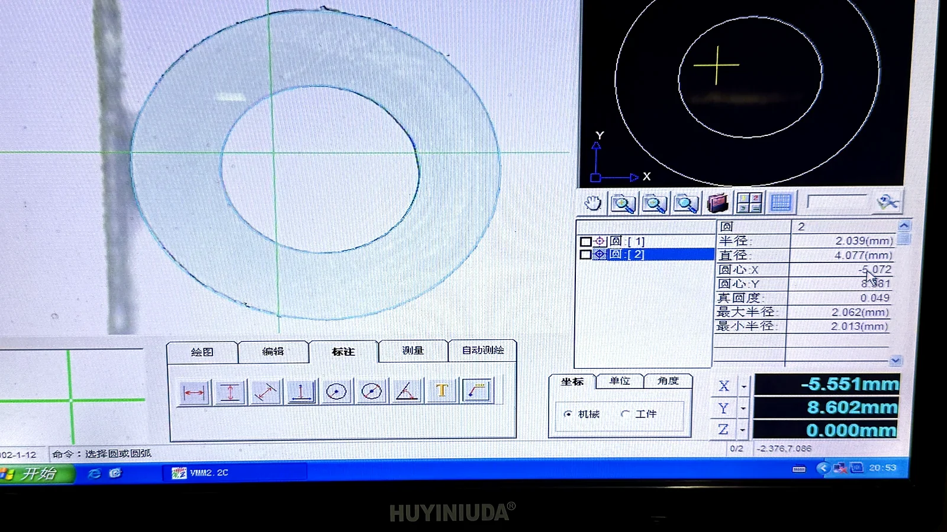Click the 真圆度 value 0.049
Viewport: 947px width, 532px height.
coord(875,298)
